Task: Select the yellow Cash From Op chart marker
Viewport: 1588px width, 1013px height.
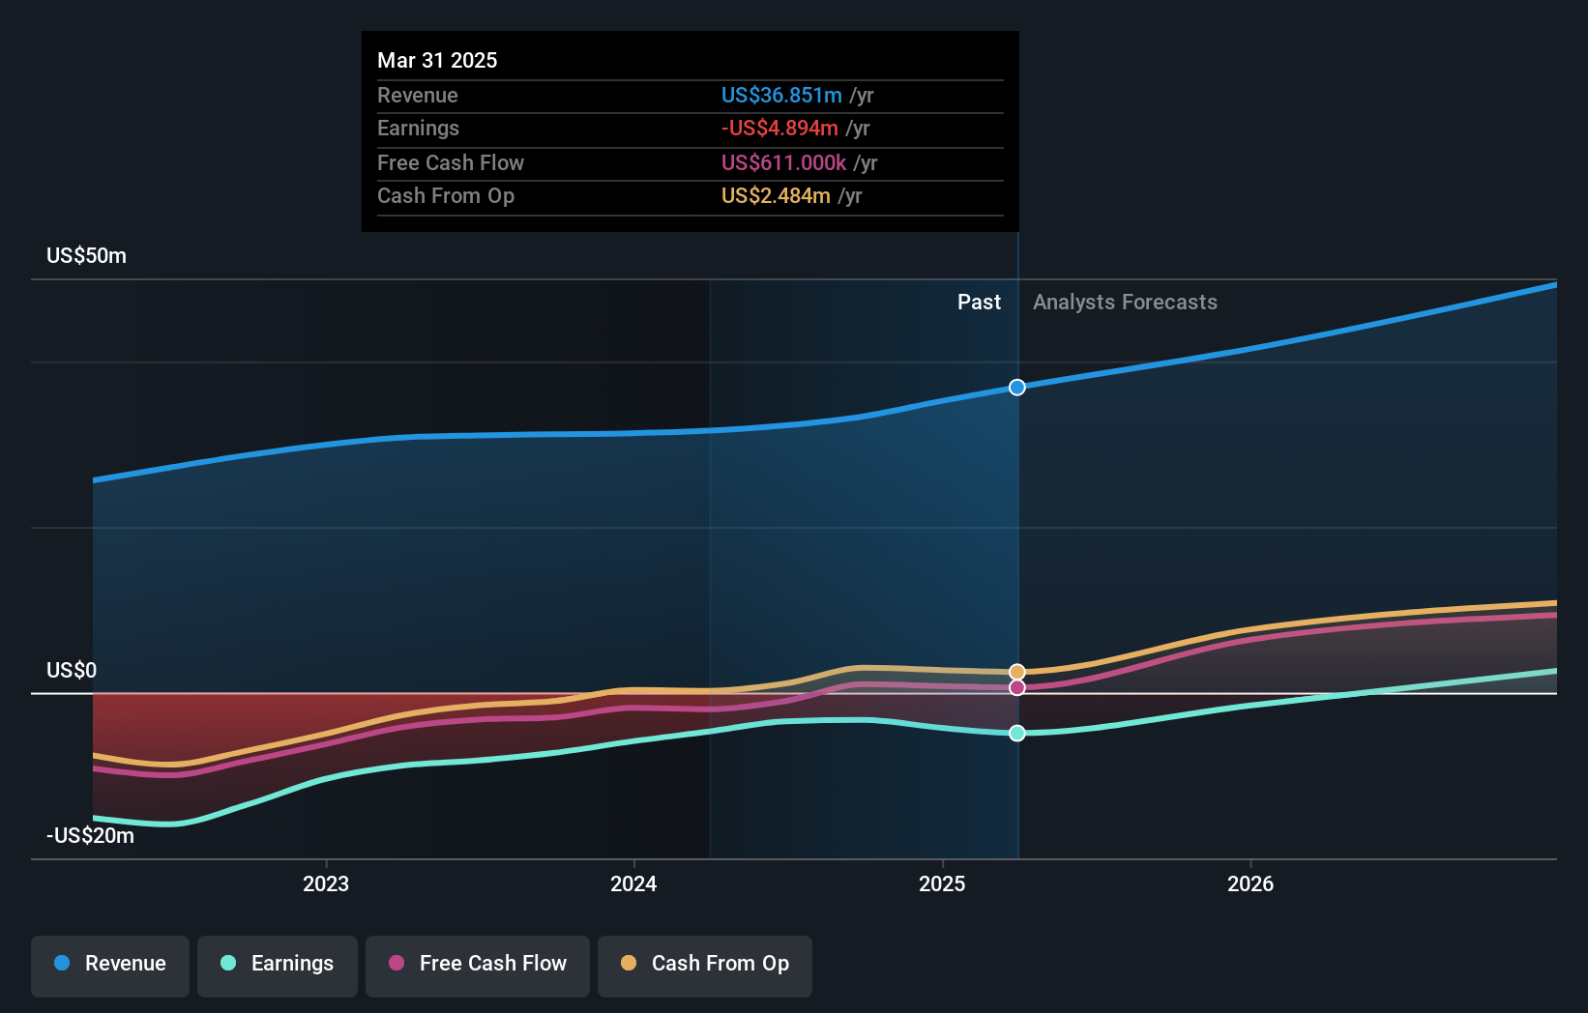Action: point(1016,670)
